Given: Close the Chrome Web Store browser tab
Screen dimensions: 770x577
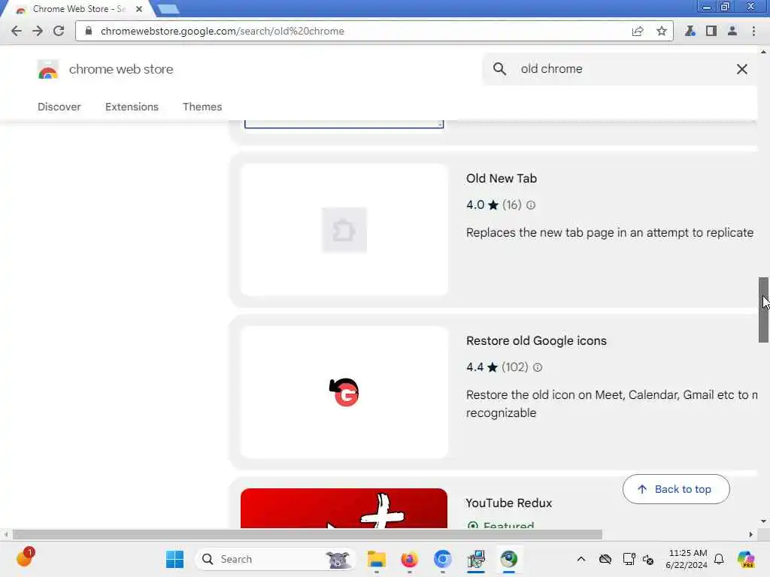Looking at the screenshot, I should [139, 9].
